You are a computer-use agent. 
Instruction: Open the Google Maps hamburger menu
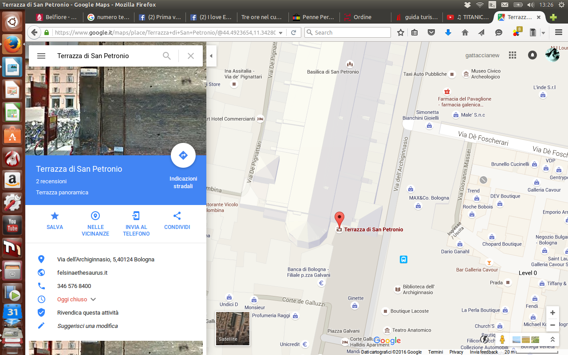[41, 56]
